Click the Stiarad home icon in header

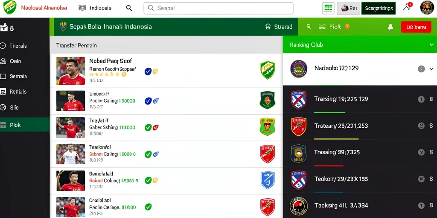268,27
